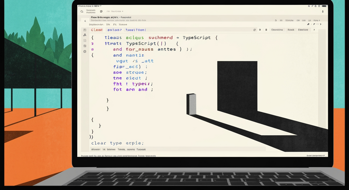The image size is (349, 190).
Task: Select the "ponms" bottom panel tab
Action: pos(131,149)
